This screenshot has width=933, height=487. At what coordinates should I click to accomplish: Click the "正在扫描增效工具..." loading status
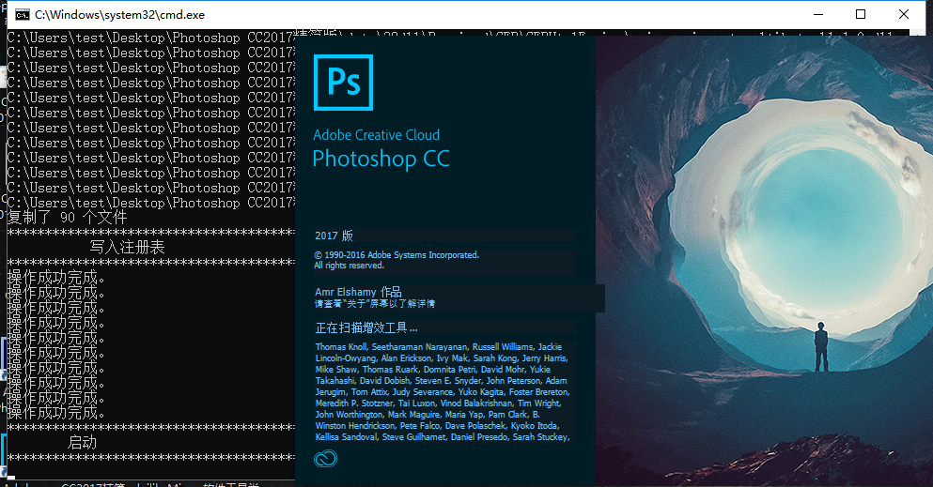tap(366, 327)
